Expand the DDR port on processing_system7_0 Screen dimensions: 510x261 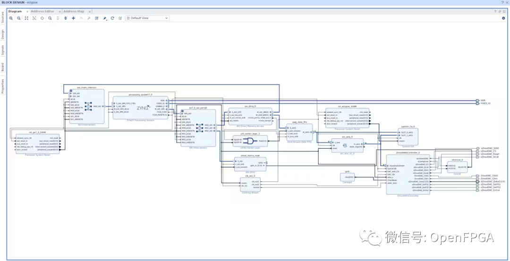click(167, 101)
